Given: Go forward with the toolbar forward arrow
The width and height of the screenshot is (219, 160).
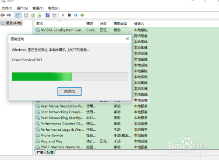Looking at the screenshot, I should 9,15.
